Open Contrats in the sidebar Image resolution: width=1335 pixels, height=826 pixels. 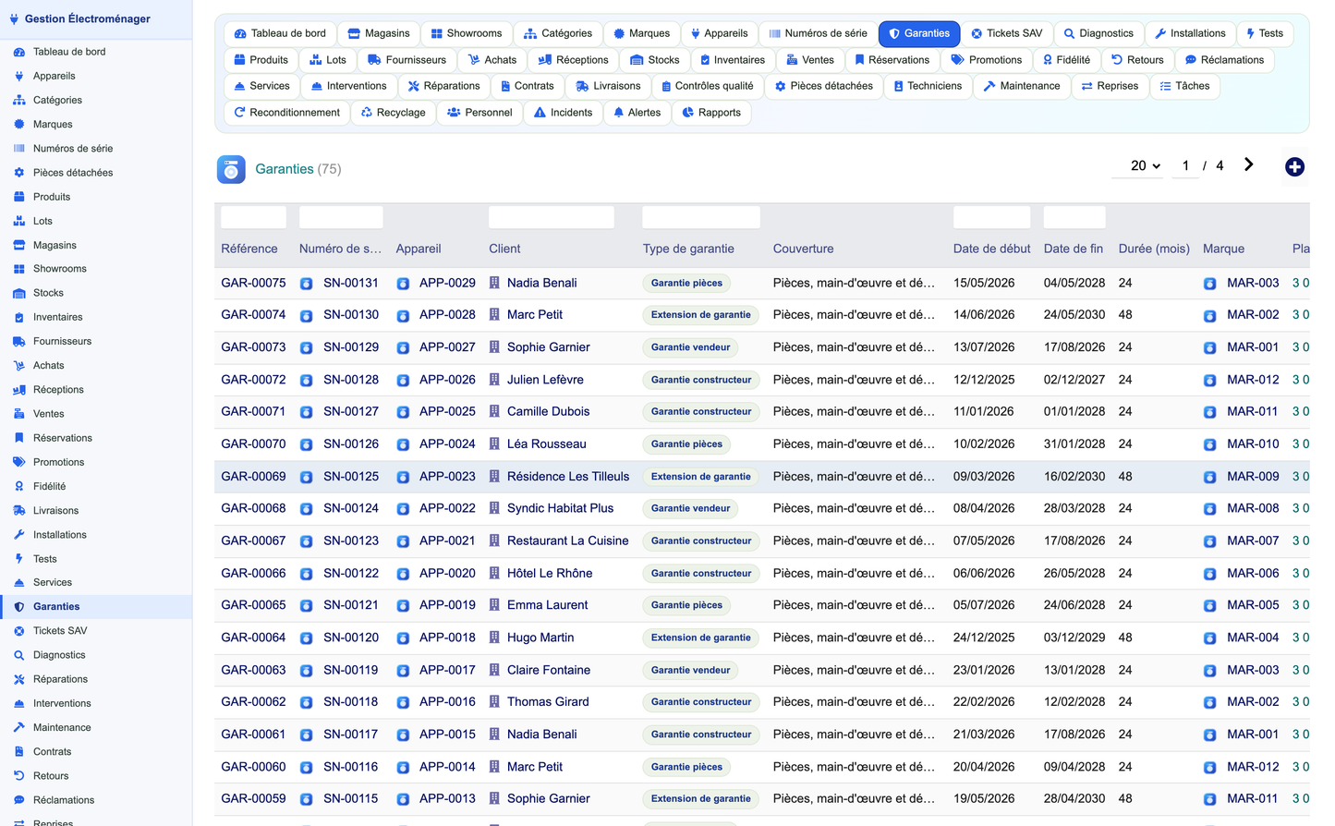[x=96, y=751]
